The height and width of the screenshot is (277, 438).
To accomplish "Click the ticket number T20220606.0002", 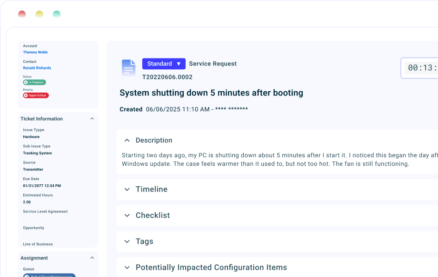I will [x=167, y=77].
